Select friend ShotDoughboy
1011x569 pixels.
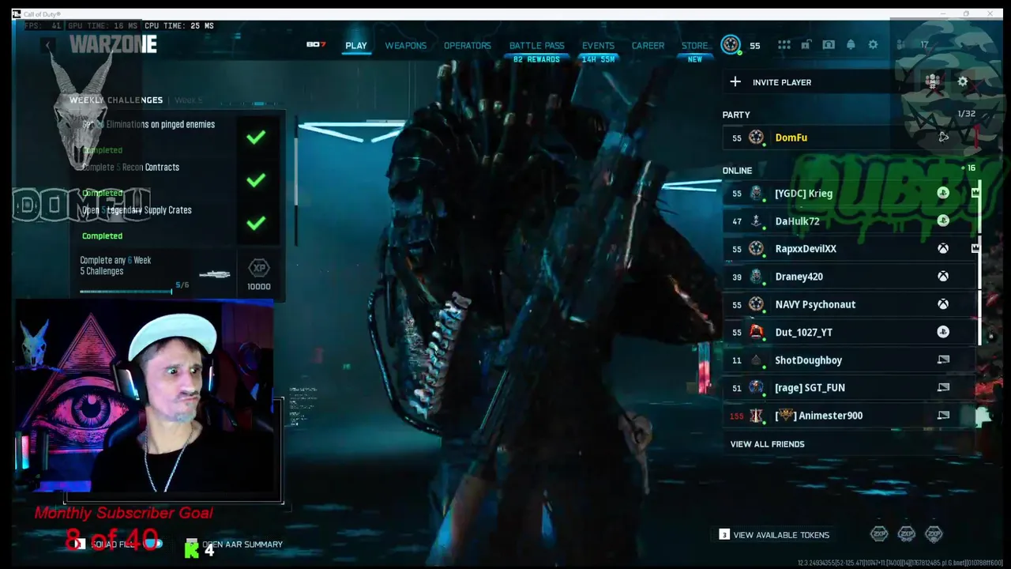coord(849,360)
